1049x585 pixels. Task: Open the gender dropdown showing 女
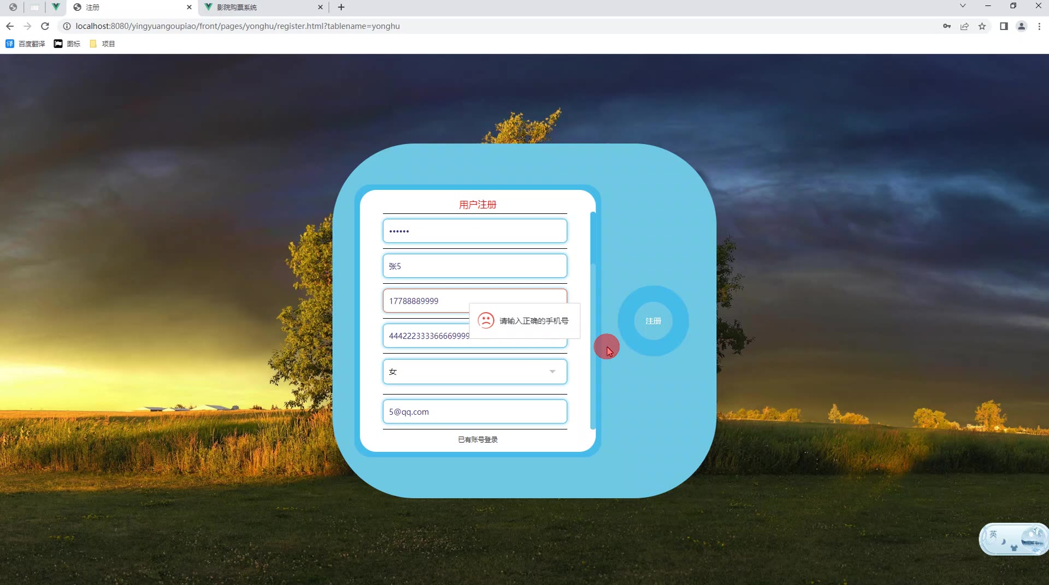point(475,372)
